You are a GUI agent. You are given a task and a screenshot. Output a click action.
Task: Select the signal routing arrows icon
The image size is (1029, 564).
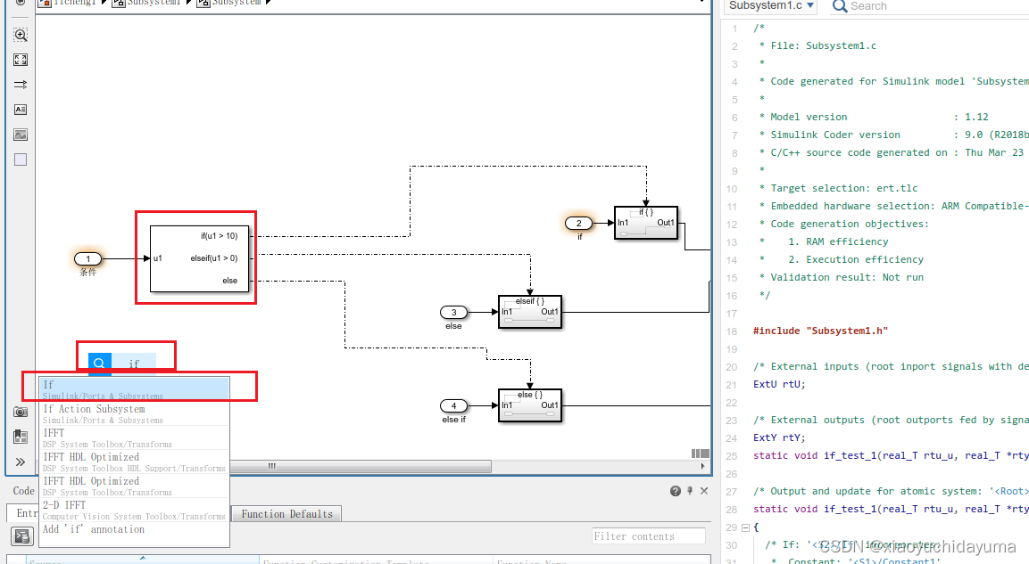[x=20, y=85]
